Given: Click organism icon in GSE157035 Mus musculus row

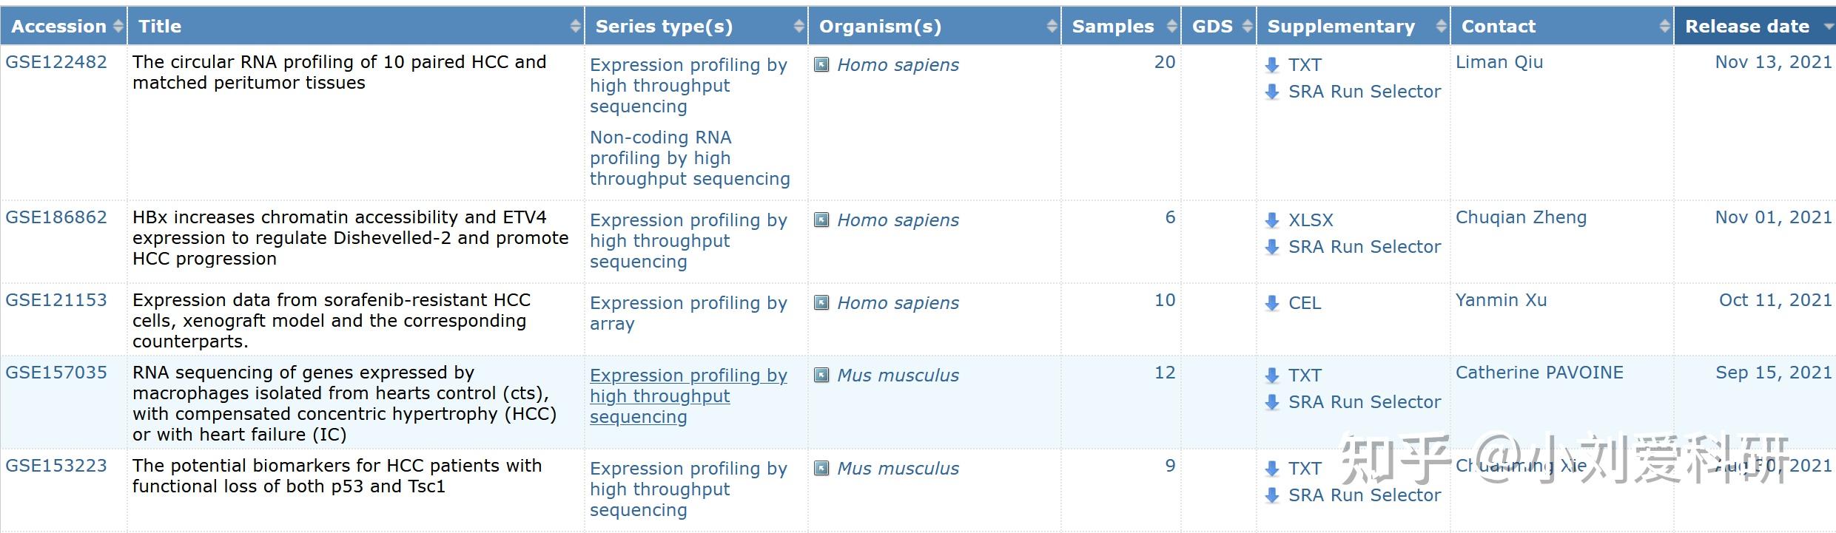Looking at the screenshot, I should (821, 375).
